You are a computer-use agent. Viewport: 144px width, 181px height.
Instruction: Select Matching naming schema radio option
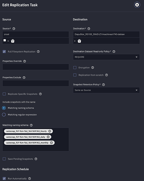(x=4, y=108)
